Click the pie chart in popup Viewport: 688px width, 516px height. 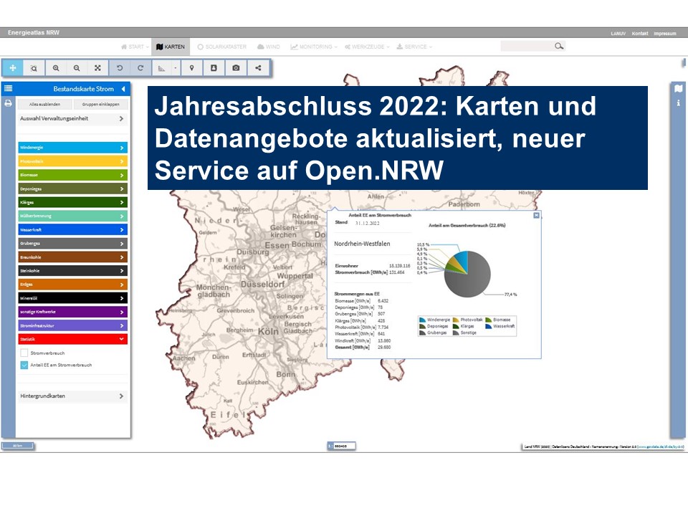point(467,274)
